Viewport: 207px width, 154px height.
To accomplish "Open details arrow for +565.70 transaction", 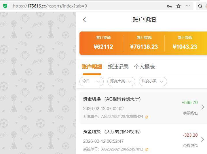I will tap(202, 107).
